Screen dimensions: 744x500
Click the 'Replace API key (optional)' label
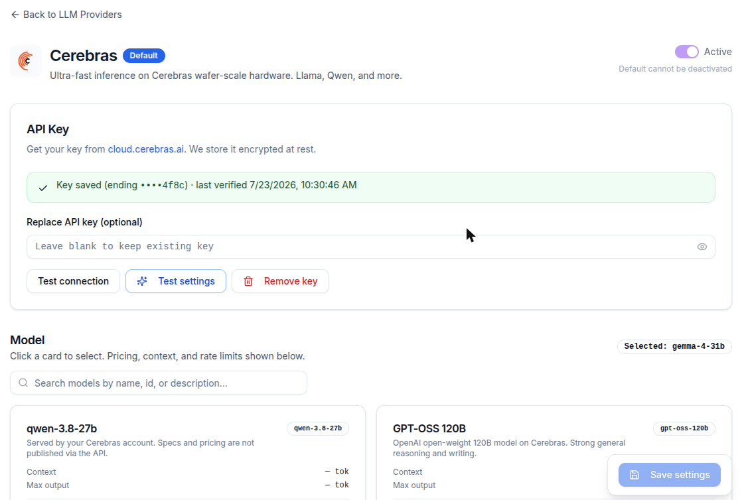(x=84, y=222)
